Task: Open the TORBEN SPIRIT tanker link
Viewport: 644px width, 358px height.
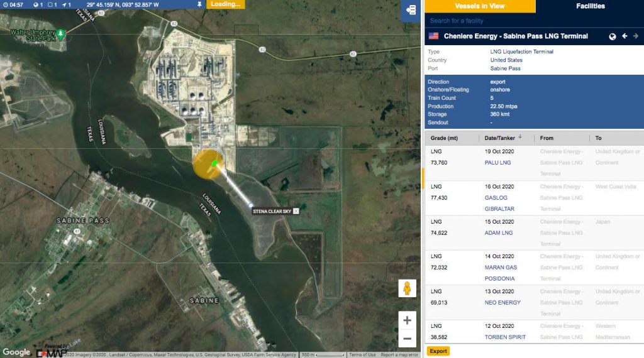Action: click(x=505, y=337)
